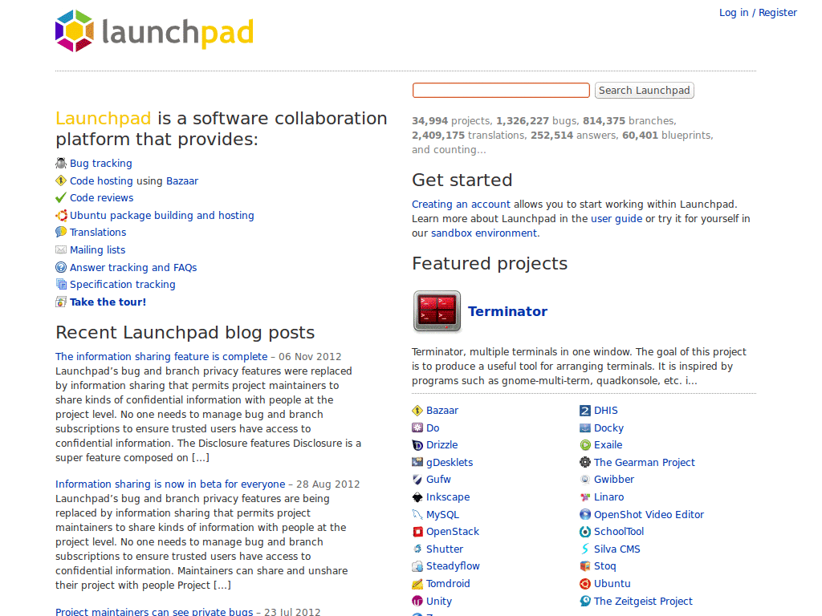Click the OpenStack red icon
Viewport: 822px width, 616px height.
pyautogui.click(x=417, y=532)
